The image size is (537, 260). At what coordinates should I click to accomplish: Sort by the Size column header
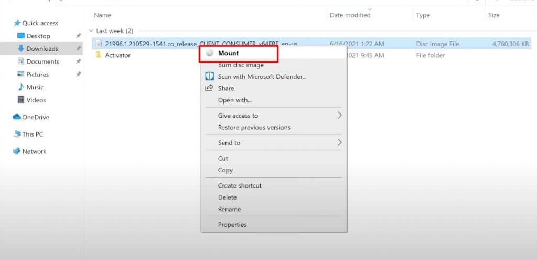coord(494,15)
